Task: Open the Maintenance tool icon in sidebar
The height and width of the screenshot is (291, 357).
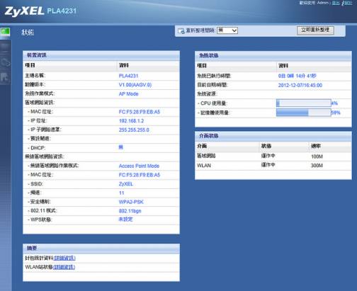Action: point(5,77)
